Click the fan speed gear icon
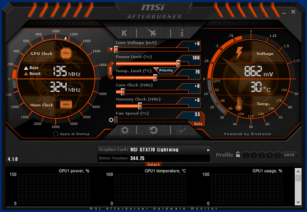The width and height of the screenshot is (307, 212). point(111,120)
